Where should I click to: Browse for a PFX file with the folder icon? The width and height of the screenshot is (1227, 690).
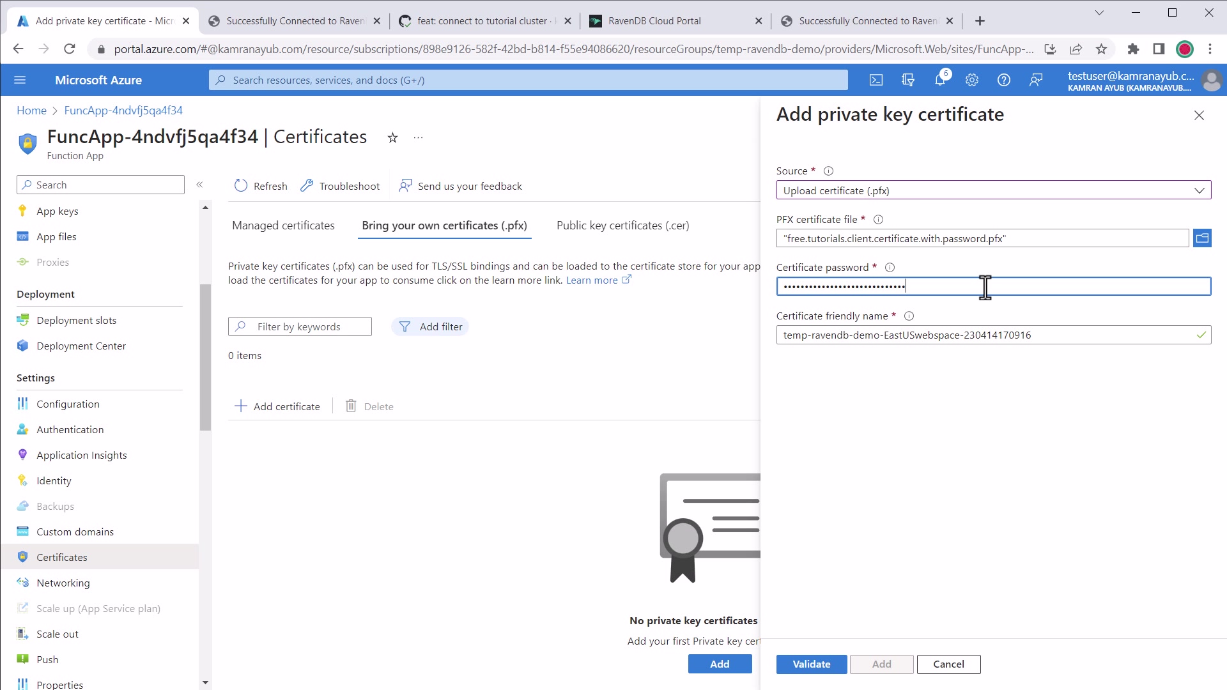1202,238
